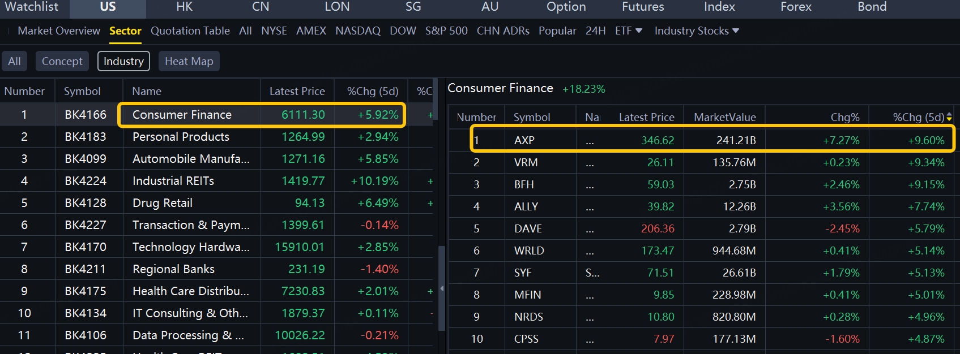Select the Market Overview sub-tab
This screenshot has width=960, height=354.
[59, 31]
